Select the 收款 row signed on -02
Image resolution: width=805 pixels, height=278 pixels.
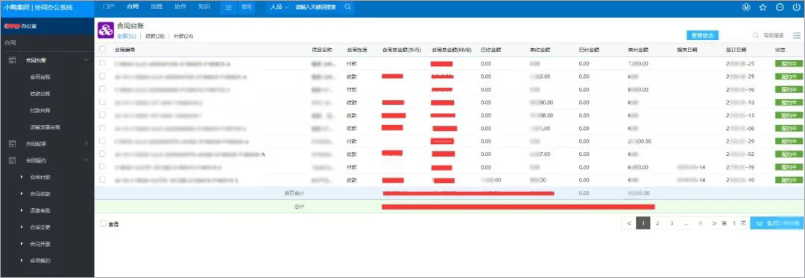tap(102, 154)
